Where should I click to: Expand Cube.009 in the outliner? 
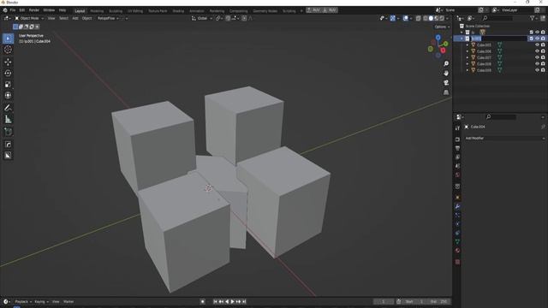coord(468,70)
